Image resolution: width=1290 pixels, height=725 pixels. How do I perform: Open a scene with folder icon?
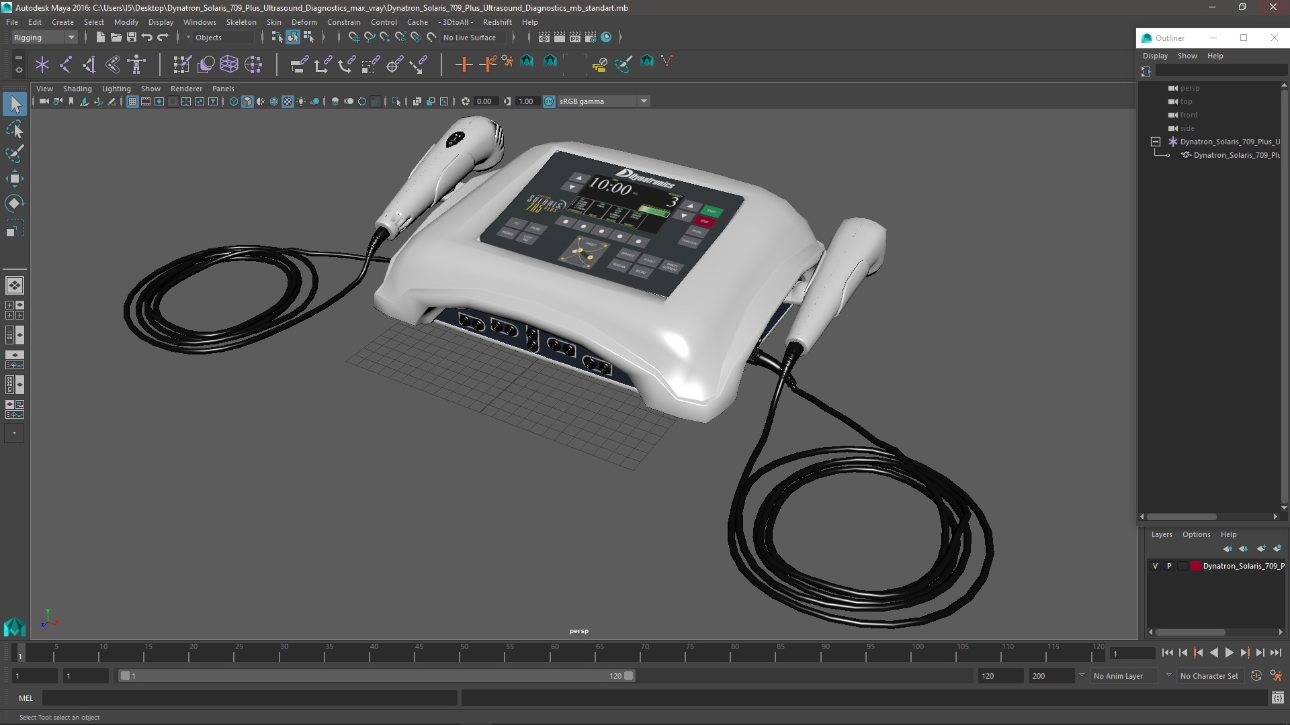coord(116,38)
